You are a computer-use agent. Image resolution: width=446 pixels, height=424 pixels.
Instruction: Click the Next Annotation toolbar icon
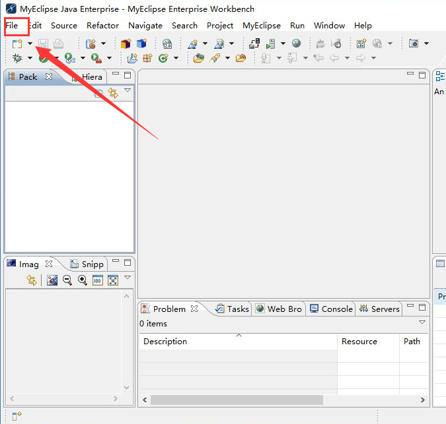tap(266, 58)
